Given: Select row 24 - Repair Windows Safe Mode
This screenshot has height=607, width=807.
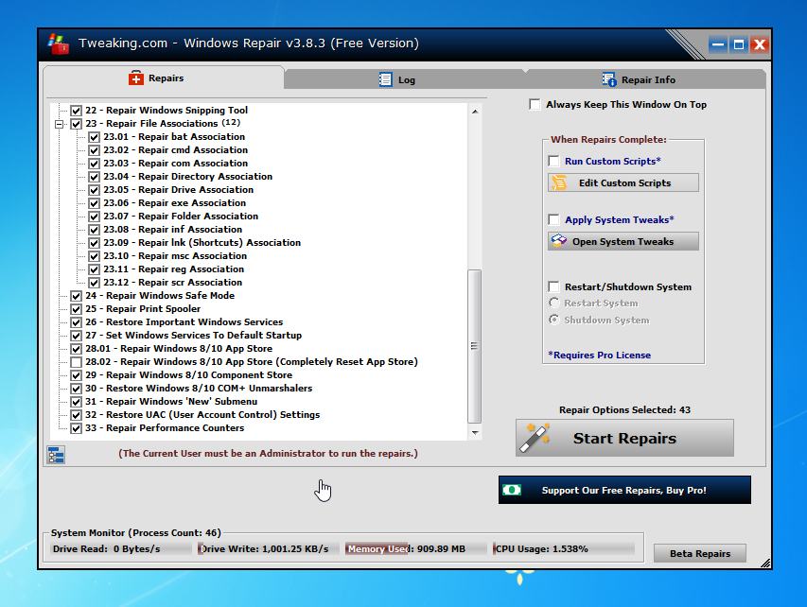Looking at the screenshot, I should (160, 296).
